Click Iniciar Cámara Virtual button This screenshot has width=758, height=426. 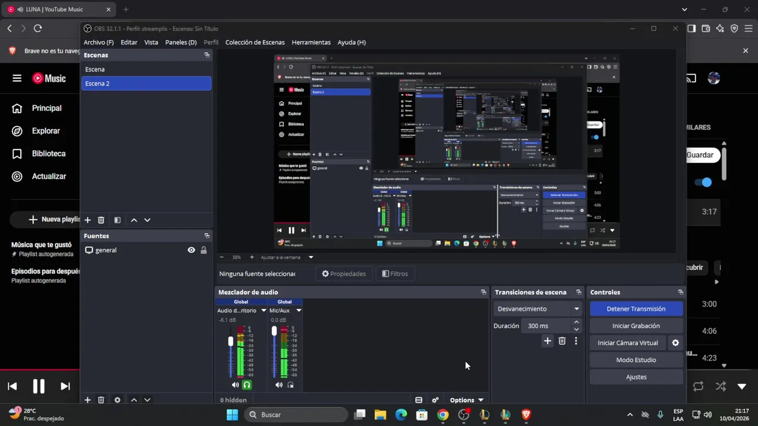pyautogui.click(x=628, y=343)
